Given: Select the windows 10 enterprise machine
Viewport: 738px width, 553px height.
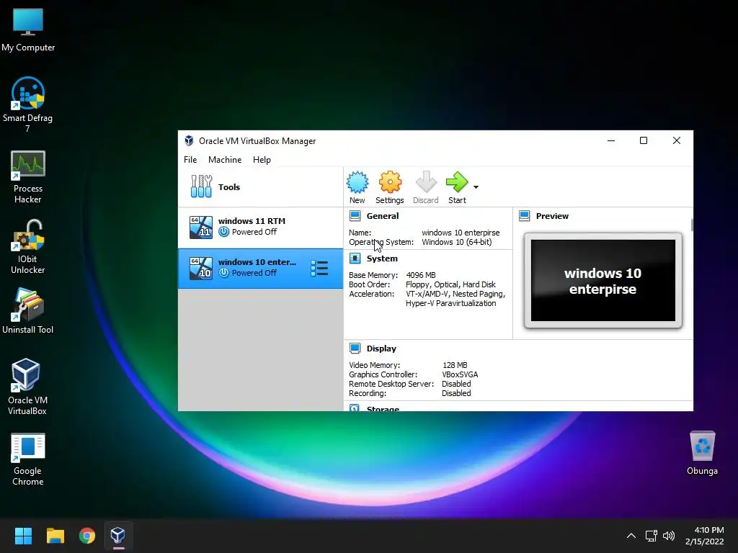Looking at the screenshot, I should pos(260,269).
